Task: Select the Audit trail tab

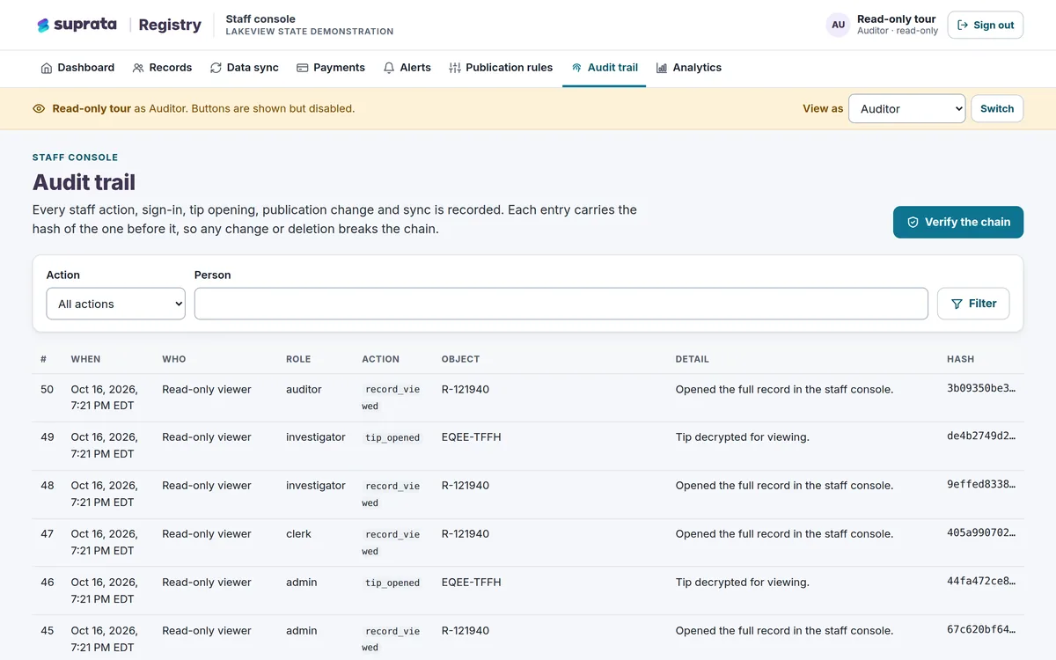Action: 605,68
